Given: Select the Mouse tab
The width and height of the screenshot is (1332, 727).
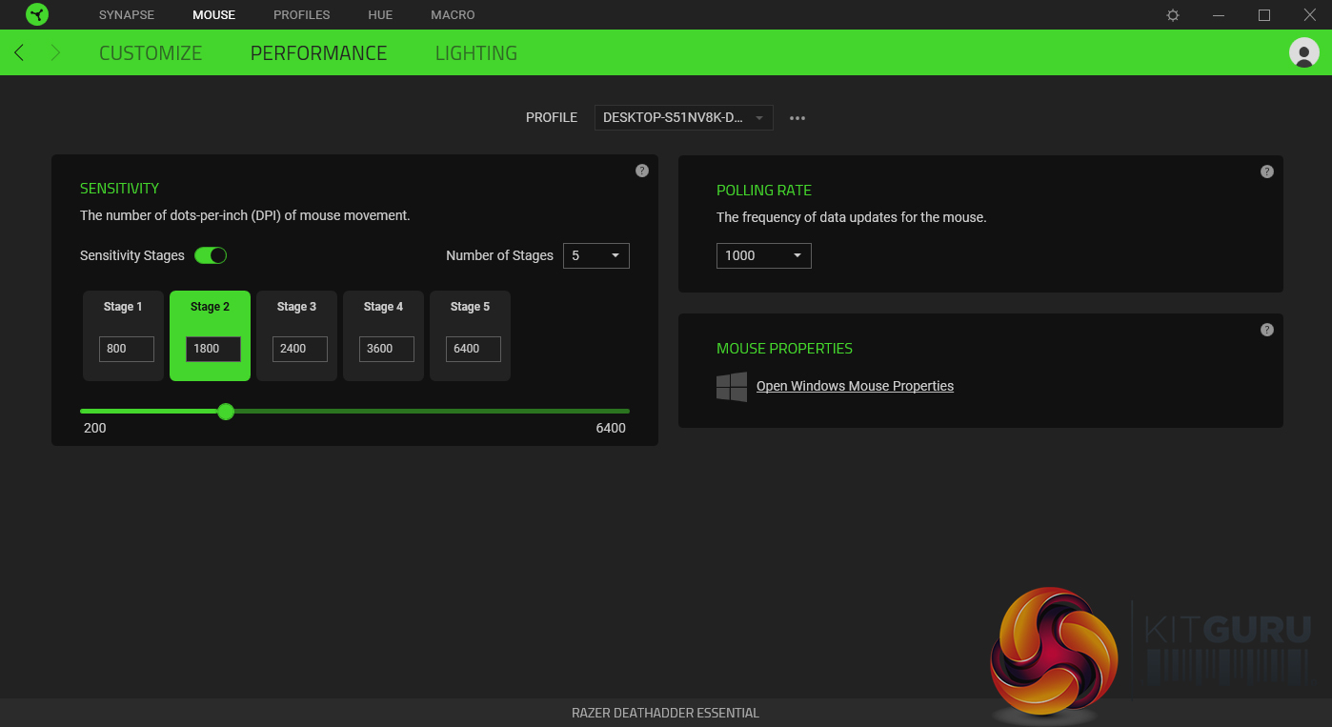Looking at the screenshot, I should [213, 15].
